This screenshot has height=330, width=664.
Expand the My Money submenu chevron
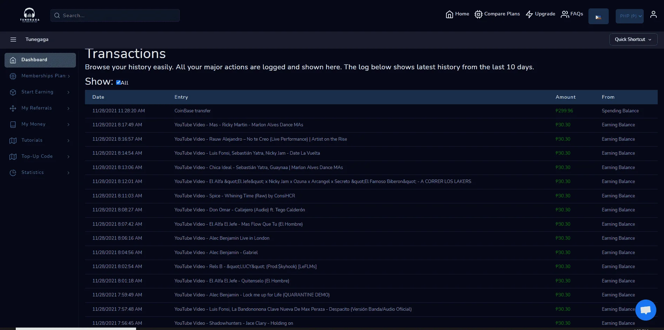pos(69,125)
